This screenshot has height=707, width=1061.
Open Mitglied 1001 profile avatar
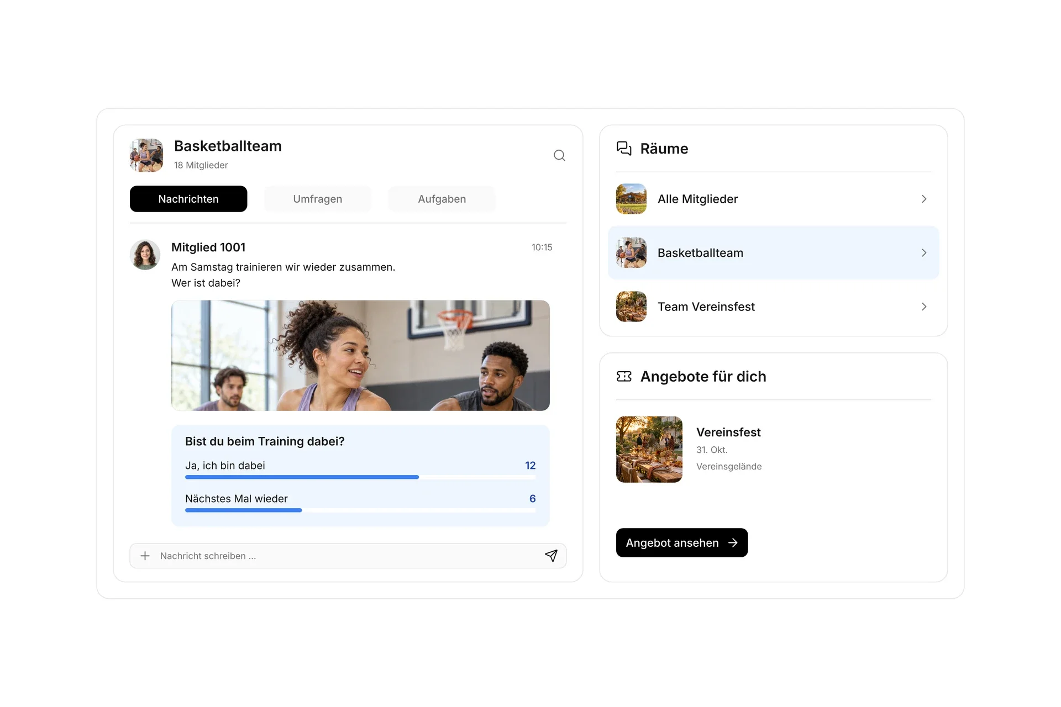pyautogui.click(x=145, y=255)
